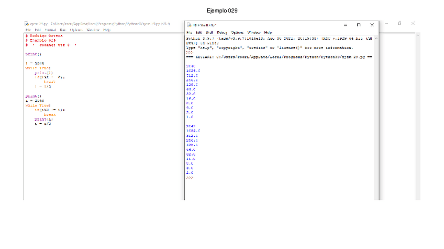Open the Edit menu in IDLE Shell
Screen dimensions: 444x249
[x=199, y=32]
